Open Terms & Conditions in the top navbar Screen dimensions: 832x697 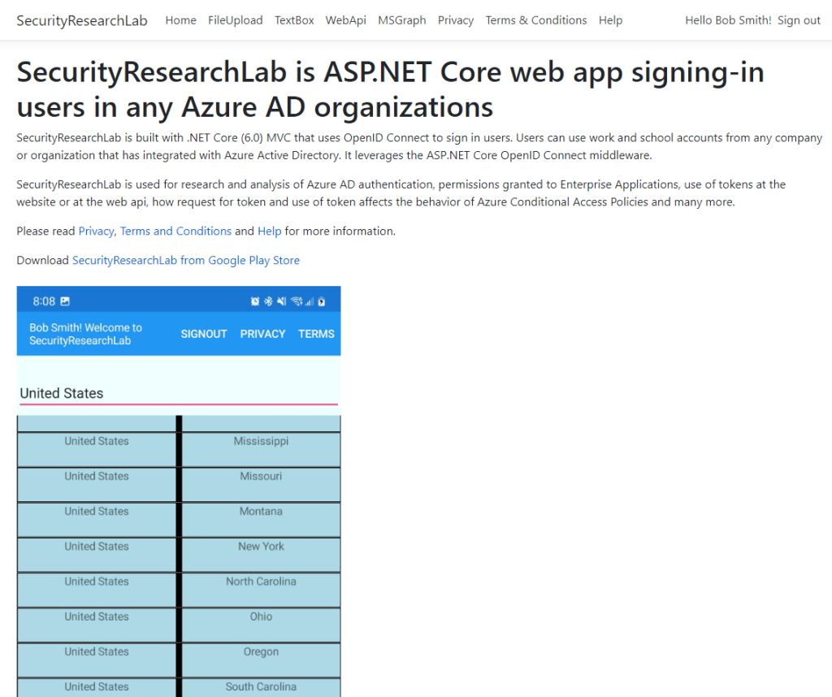(x=536, y=20)
